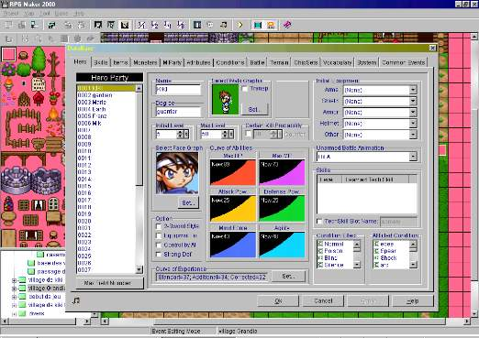Switch to the Monsters tab
Image resolution: width=479 pixels, height=338 pixels.
point(145,62)
